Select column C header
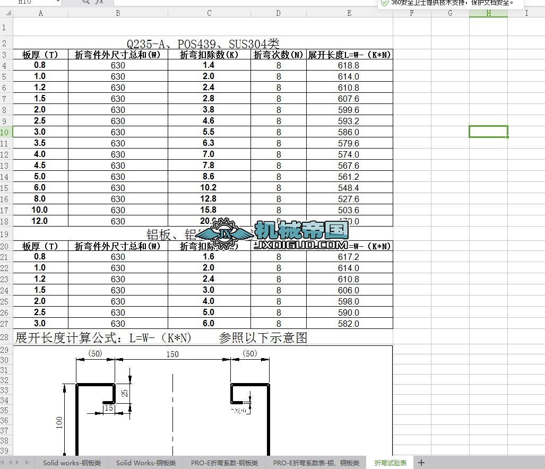 click(209, 13)
